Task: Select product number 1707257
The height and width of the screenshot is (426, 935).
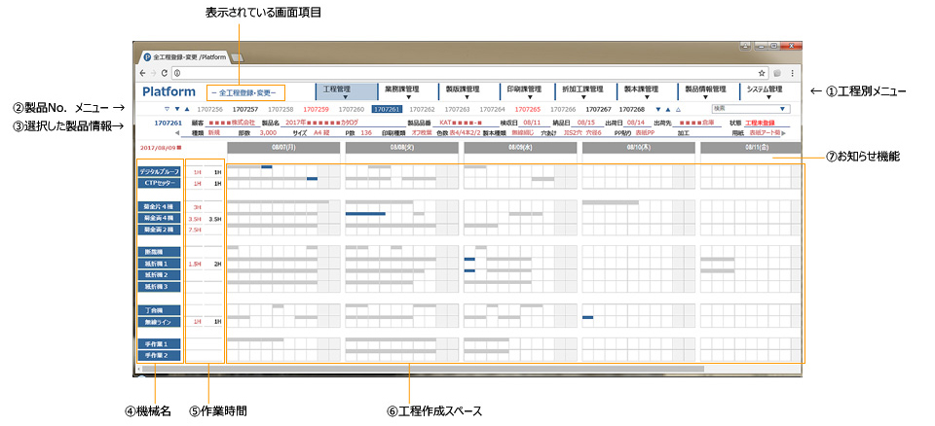Action: [x=245, y=110]
